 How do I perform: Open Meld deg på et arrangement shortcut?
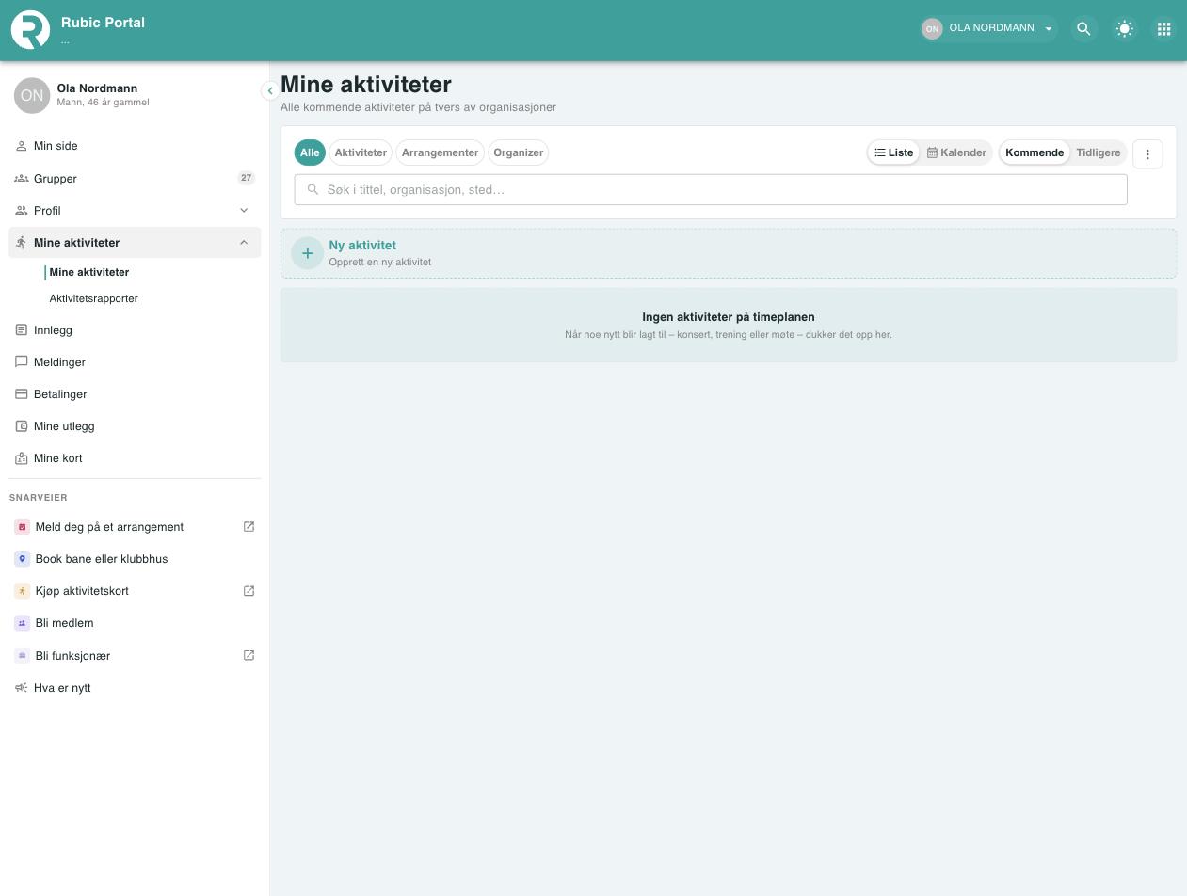point(135,527)
